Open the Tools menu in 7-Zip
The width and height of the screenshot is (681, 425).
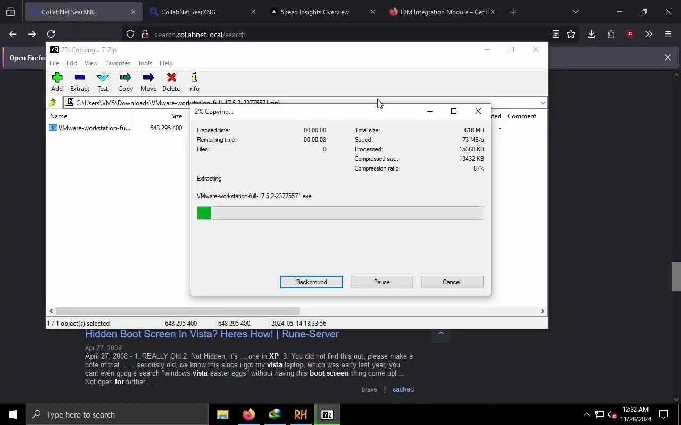(145, 63)
